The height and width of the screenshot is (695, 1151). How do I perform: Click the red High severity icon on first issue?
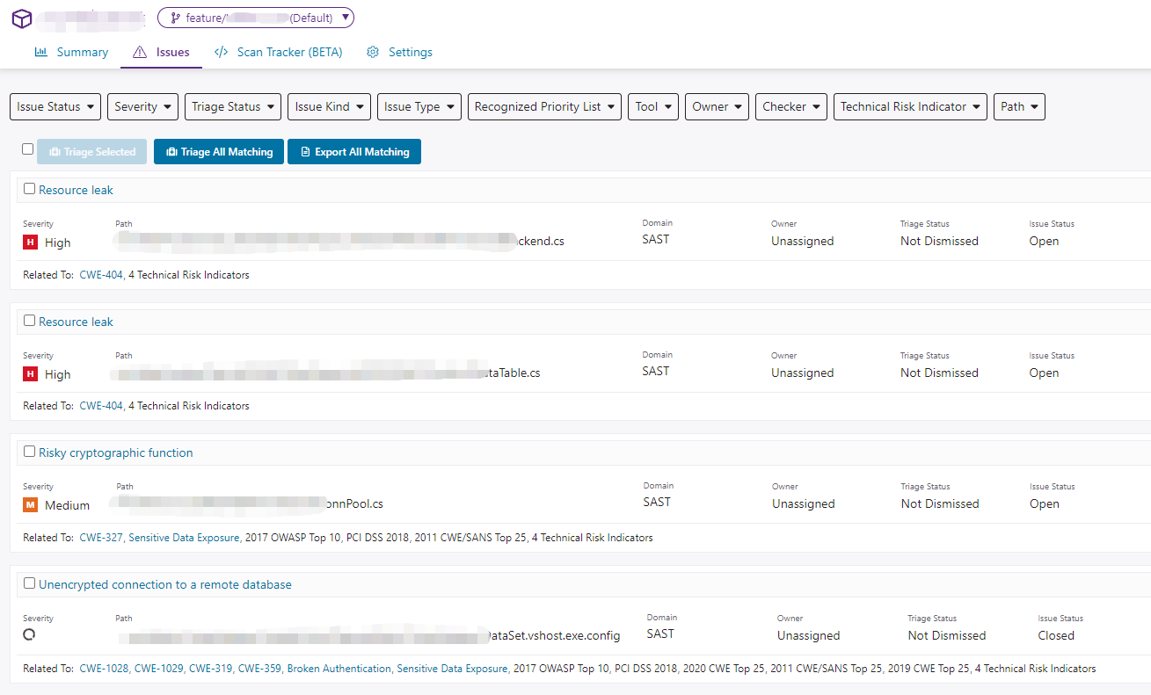tap(30, 243)
